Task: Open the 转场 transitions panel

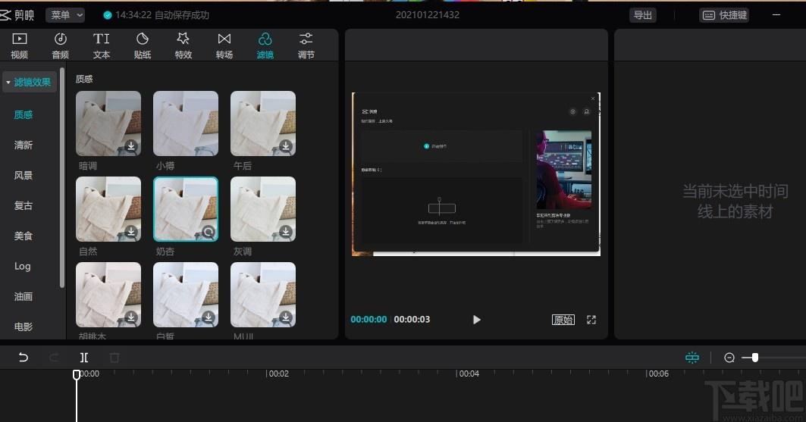Action: point(224,45)
